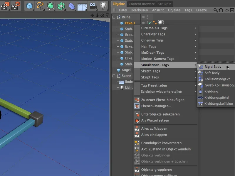This screenshot has height=176, width=235.
Task: Open the Tags menu
Action: tap(188, 10)
